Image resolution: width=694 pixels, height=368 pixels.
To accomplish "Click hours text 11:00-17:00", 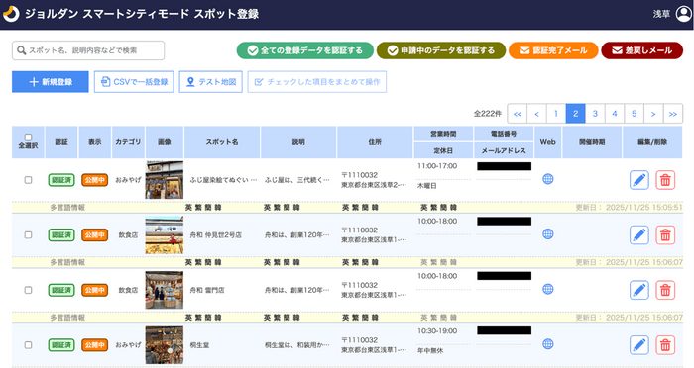I will click(437, 166).
